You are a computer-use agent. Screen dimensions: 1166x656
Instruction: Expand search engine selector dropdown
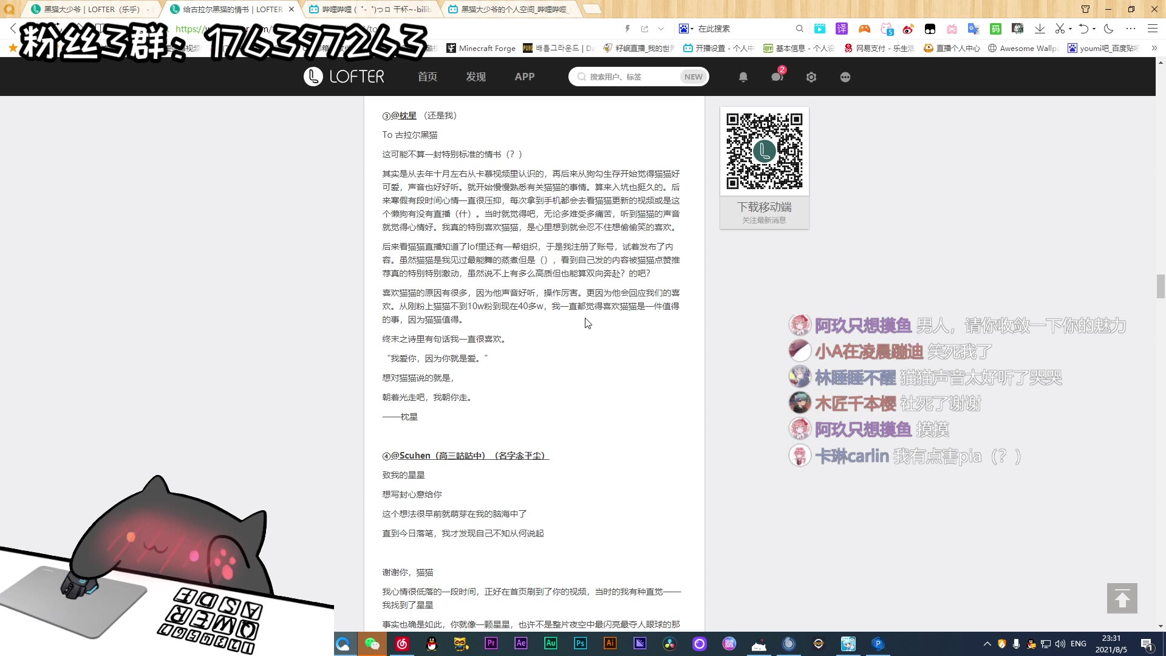686,29
